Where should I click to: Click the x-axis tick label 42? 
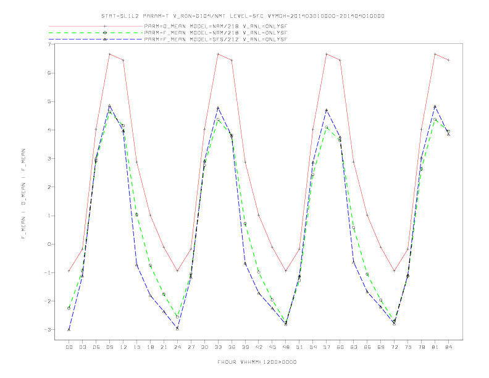pyautogui.click(x=259, y=347)
